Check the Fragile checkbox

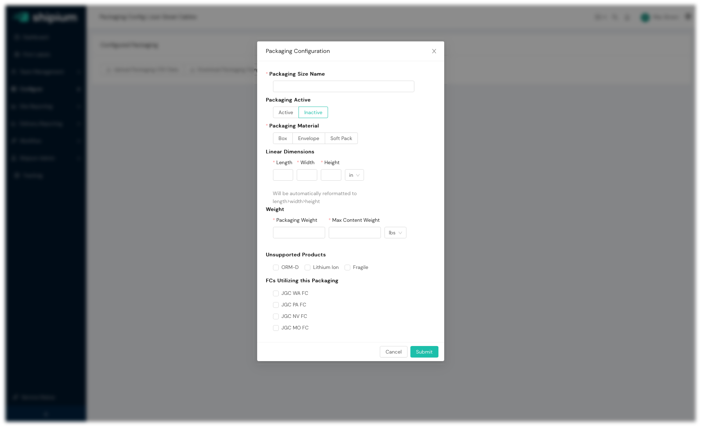(x=347, y=268)
